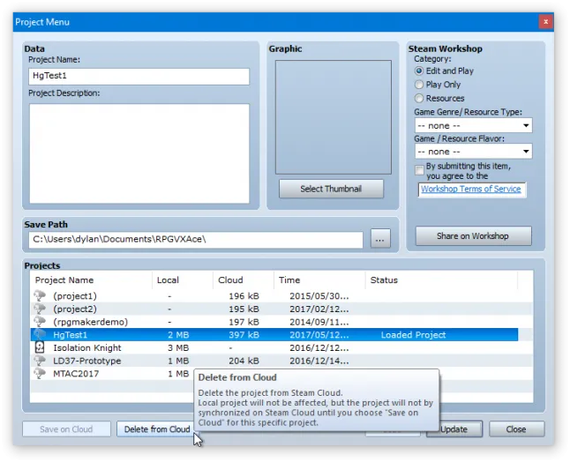Click the icon next to MTAC2017

click(x=39, y=373)
